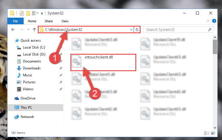This screenshot has width=222, height=140.
Task: Open the File menu tab
Action: pos(15,21)
